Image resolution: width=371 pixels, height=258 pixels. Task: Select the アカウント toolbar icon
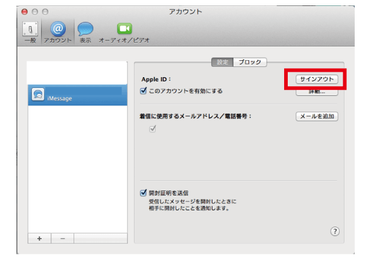click(58, 33)
